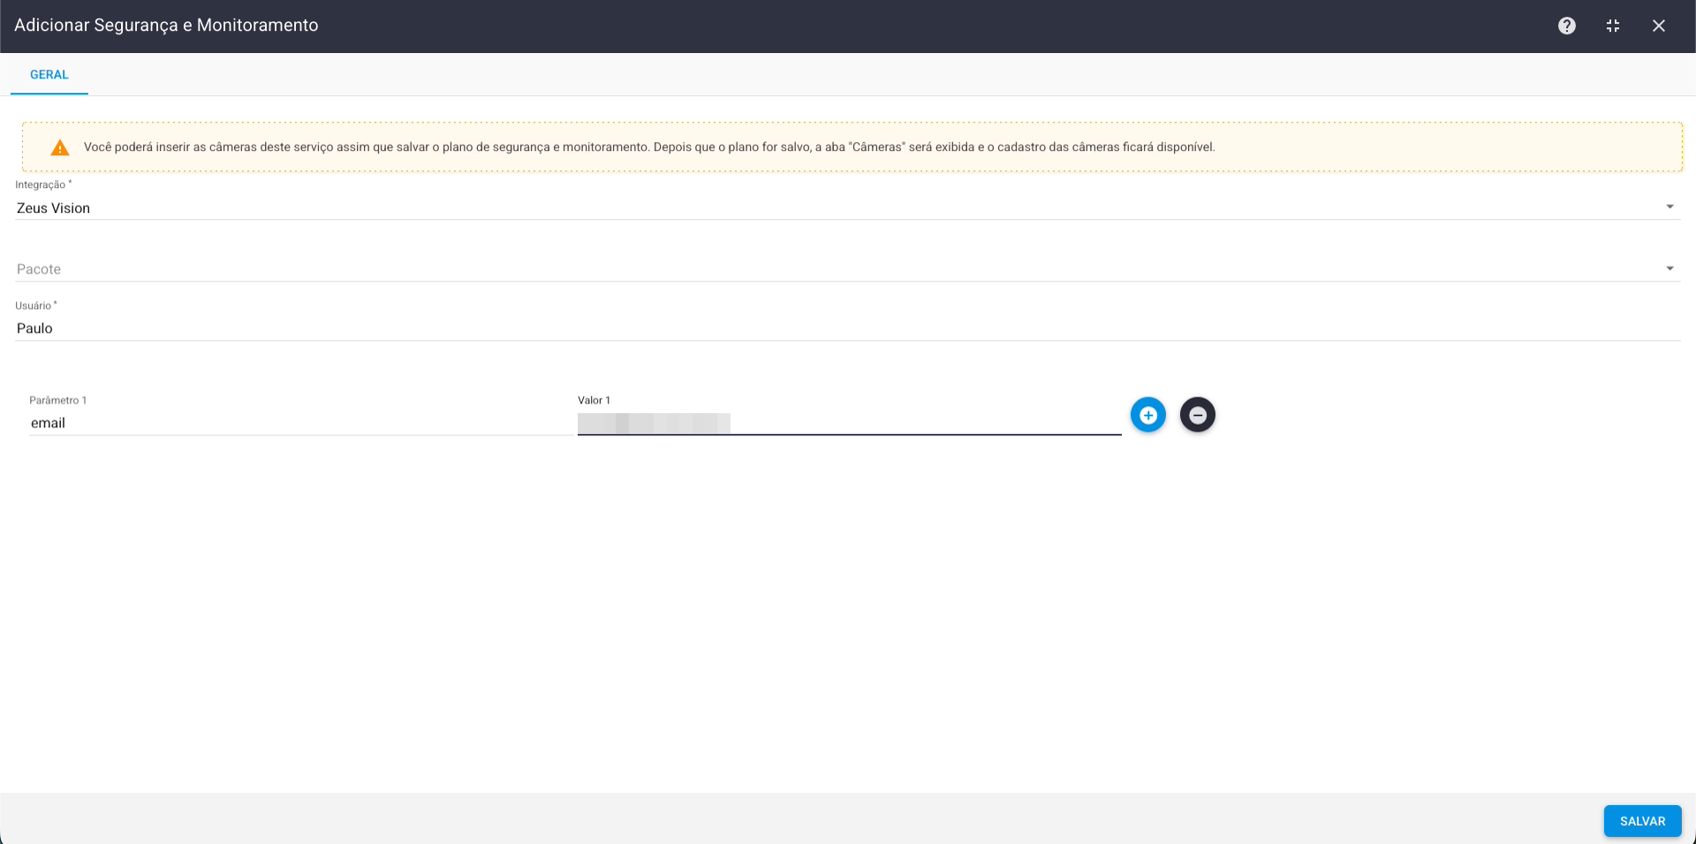Screen dimensions: 1696x844
Task: Add a parameter with the blue plus icon
Action: [x=1147, y=415]
